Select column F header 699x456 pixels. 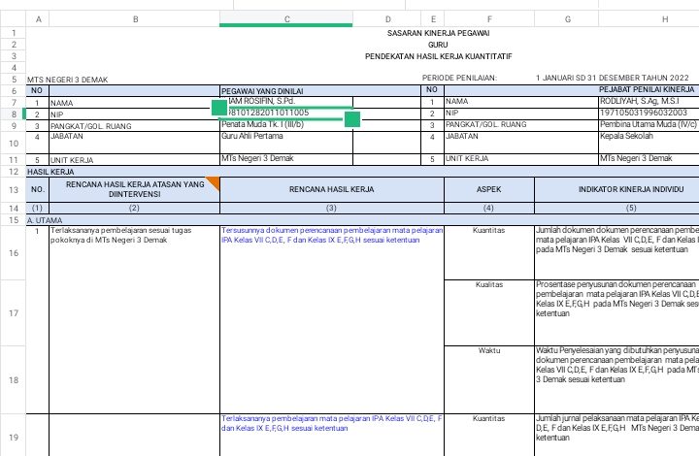coord(489,19)
